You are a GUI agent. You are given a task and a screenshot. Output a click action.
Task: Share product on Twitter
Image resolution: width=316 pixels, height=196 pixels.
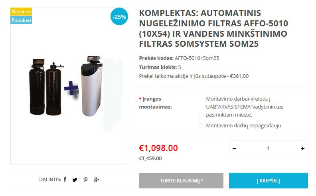click(x=75, y=180)
